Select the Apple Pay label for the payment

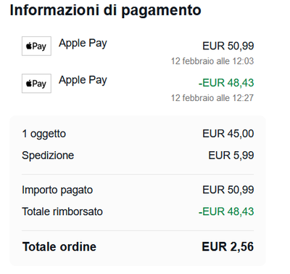coord(83,44)
